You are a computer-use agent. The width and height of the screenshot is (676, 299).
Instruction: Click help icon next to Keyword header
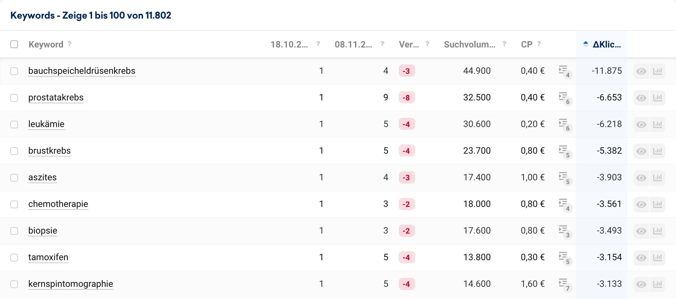[69, 44]
